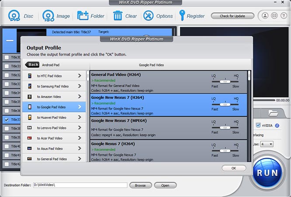Check the Title40 checkbox

tap(7, 146)
